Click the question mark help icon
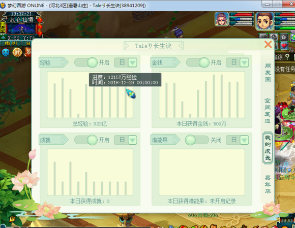The width and height of the screenshot is (295, 228). (287, 57)
